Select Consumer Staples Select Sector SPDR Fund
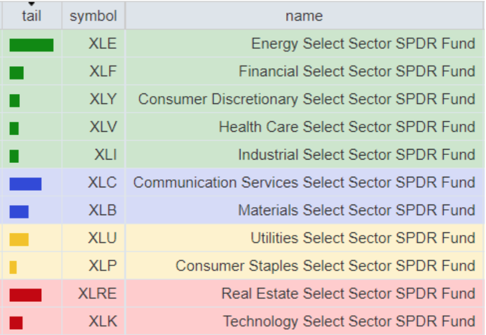This screenshot has height=335, width=486. [x=325, y=266]
